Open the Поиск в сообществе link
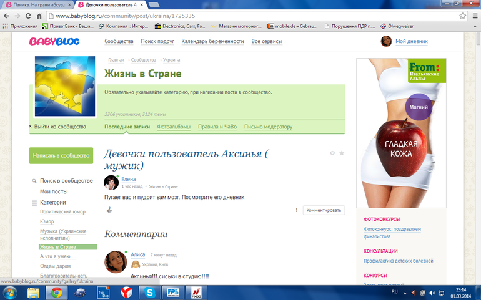Viewport: 481px width, 300px height. point(66,181)
